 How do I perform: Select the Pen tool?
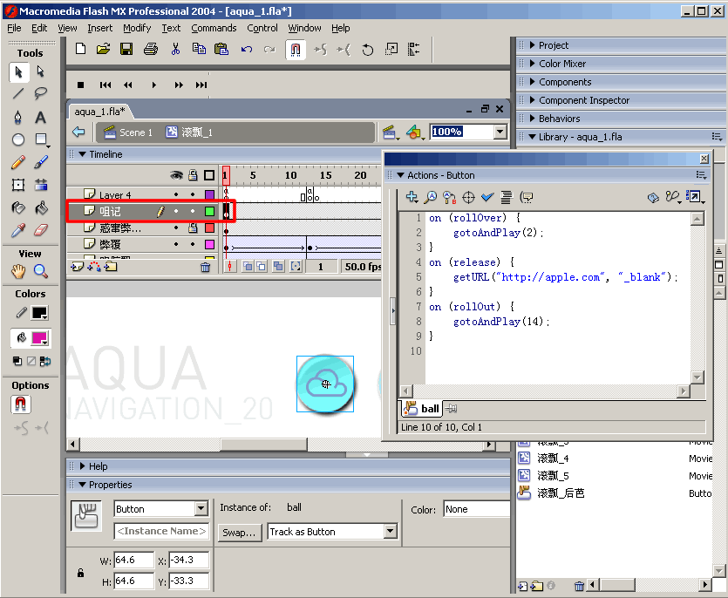click(x=18, y=117)
